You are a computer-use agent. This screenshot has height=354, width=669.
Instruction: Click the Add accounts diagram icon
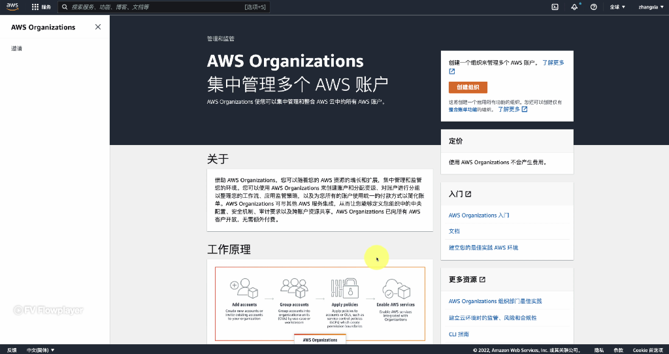point(244,288)
